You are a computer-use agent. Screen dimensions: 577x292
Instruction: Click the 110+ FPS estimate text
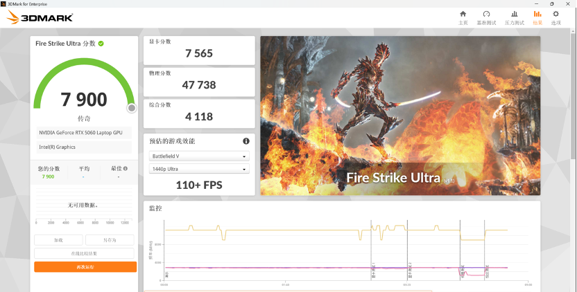(199, 185)
